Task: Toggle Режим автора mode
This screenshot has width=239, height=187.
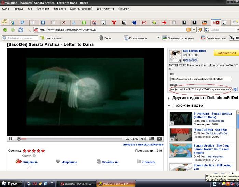Action: (135, 38)
